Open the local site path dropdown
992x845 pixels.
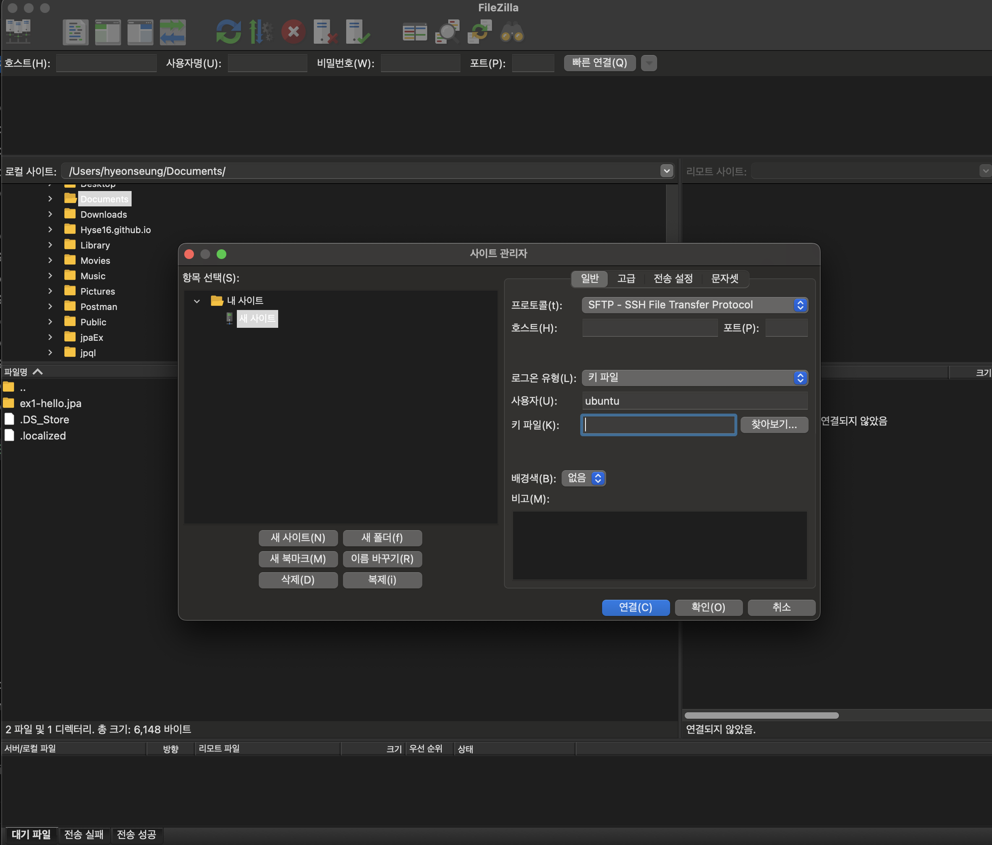666,171
